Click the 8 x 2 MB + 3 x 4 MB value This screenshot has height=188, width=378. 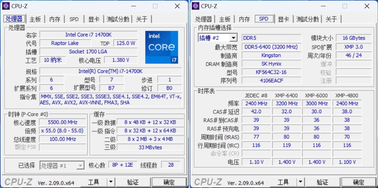(x=150, y=139)
